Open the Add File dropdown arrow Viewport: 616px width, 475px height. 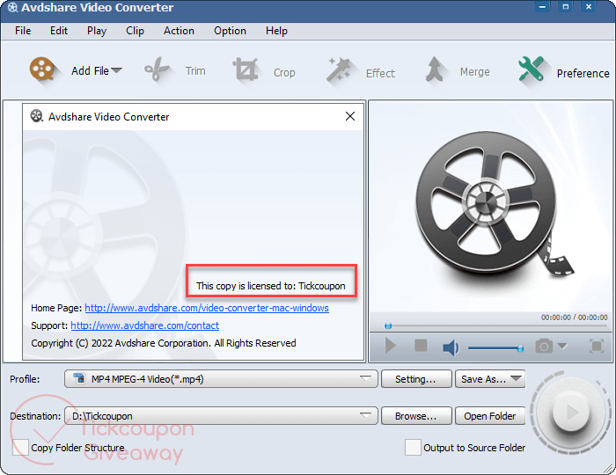[116, 70]
